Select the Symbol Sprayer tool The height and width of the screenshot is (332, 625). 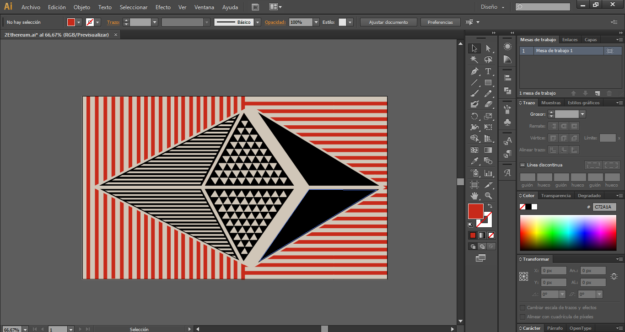[x=474, y=173]
